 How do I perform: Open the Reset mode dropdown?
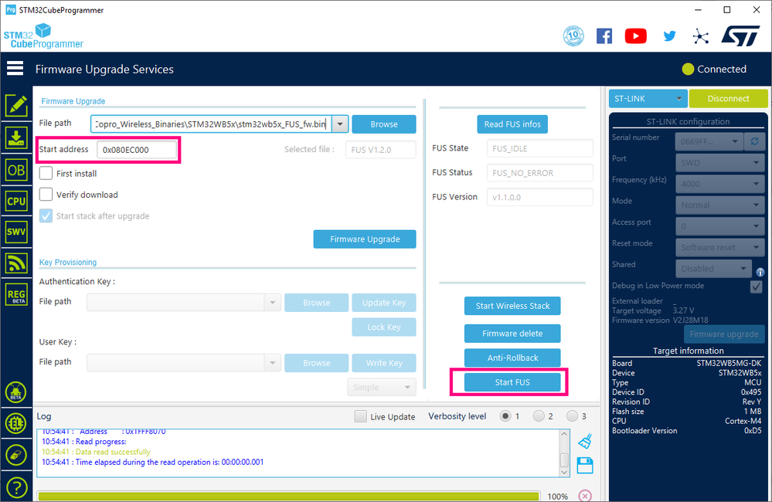pos(719,247)
